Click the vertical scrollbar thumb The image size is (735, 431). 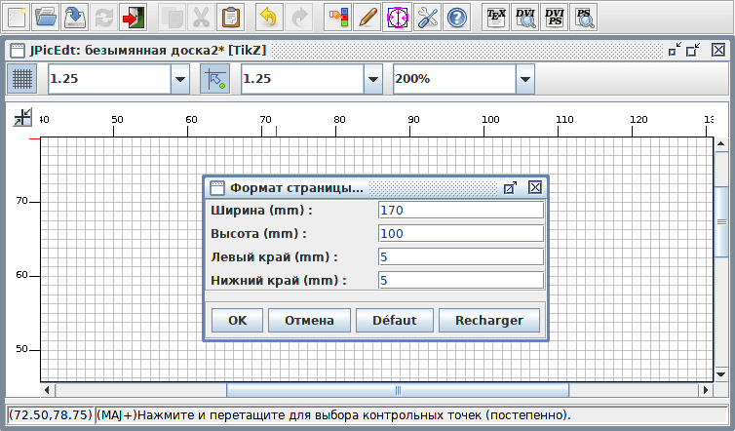(x=721, y=221)
